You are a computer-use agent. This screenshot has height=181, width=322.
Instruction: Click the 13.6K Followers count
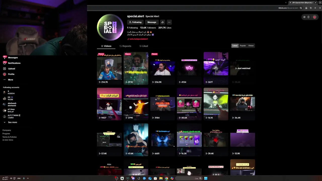point(148,28)
